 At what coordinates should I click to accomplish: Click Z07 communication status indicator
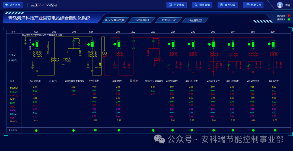233,130
